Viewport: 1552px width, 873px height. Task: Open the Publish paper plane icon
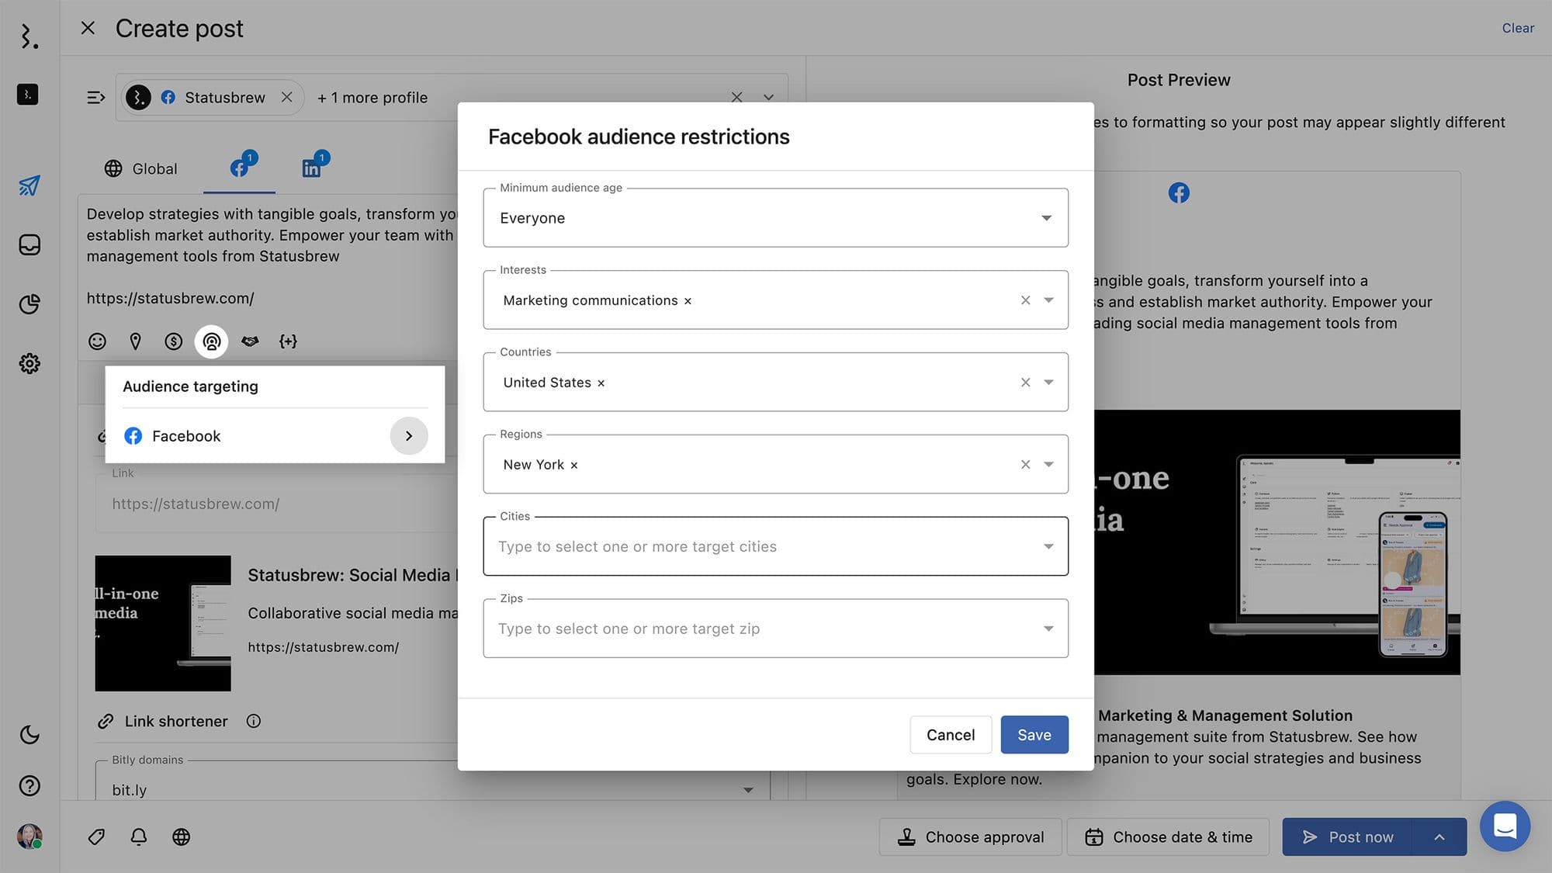(29, 185)
